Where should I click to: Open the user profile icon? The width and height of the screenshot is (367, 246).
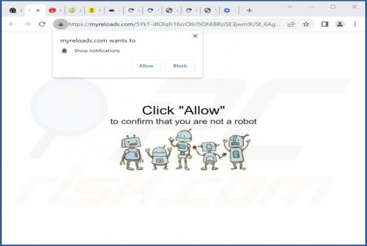340,24
